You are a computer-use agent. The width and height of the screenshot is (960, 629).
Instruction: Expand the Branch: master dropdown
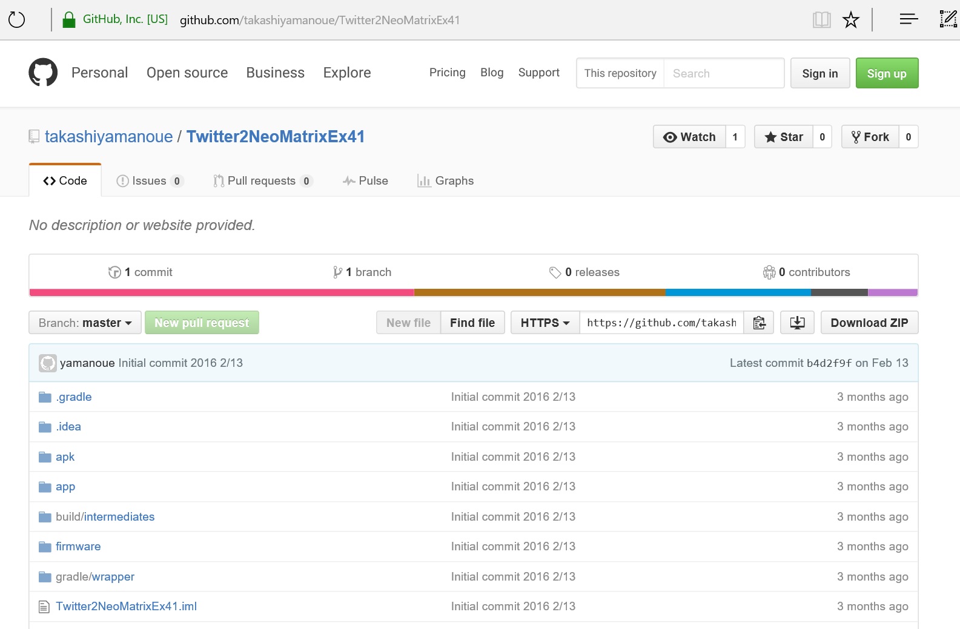coord(85,323)
